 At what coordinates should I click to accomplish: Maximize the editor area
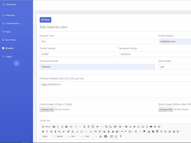click(111, 136)
